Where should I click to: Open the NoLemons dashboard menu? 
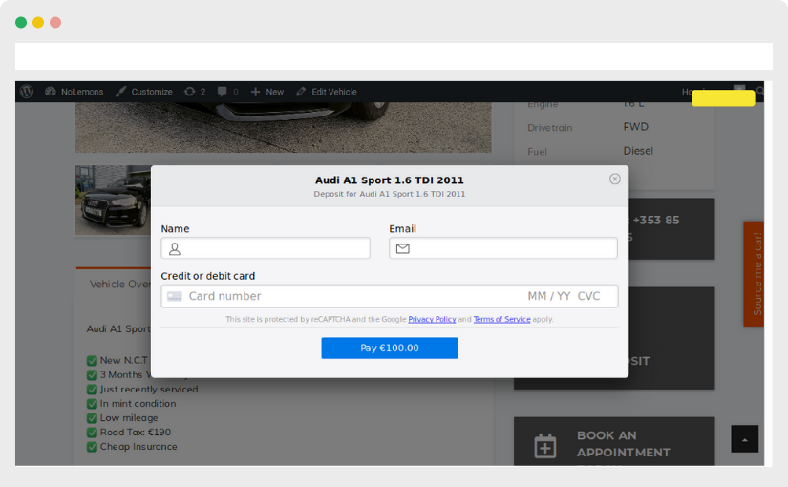pyautogui.click(x=75, y=92)
